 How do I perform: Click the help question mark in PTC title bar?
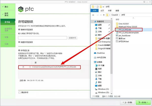pos(144,2)
